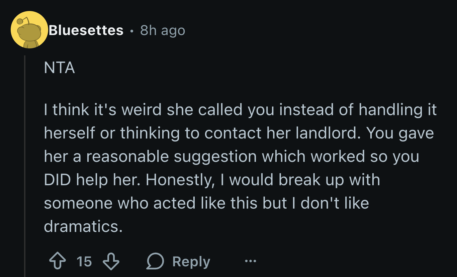Screen dimensions: 457x277
Task: Downvote the Bluesettes comment
Action: click(x=111, y=262)
